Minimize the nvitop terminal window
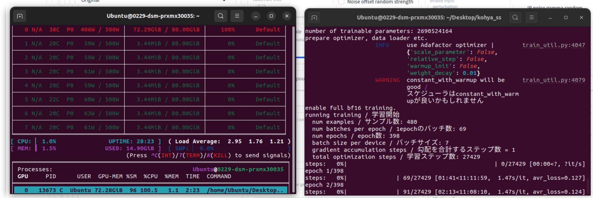The width and height of the screenshot is (593, 198). click(x=256, y=16)
